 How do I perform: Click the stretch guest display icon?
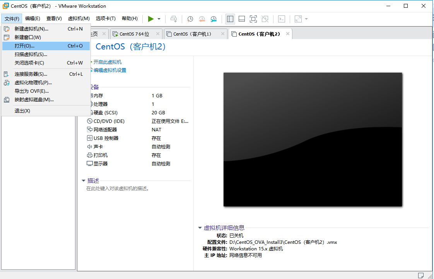point(298,19)
